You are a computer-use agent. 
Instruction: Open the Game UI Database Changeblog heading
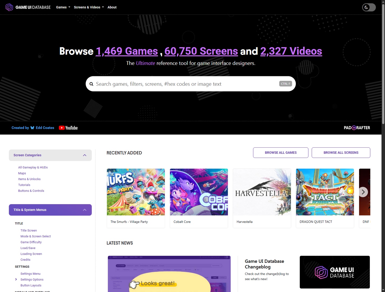pyautogui.click(x=265, y=264)
